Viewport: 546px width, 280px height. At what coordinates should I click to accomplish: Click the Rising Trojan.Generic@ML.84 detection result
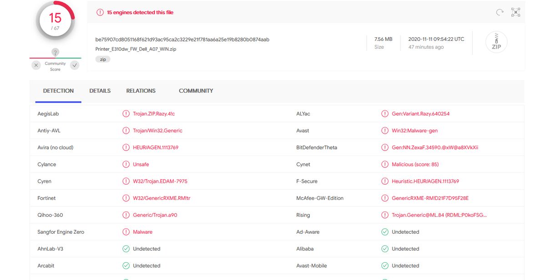pyautogui.click(x=439, y=215)
